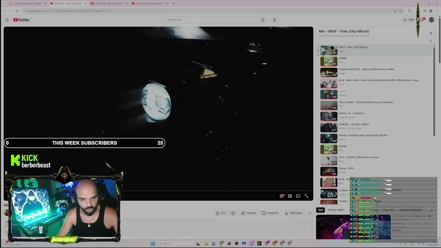Start voice search with the microphone icon
The height and width of the screenshot is (248, 441).
[274, 20]
